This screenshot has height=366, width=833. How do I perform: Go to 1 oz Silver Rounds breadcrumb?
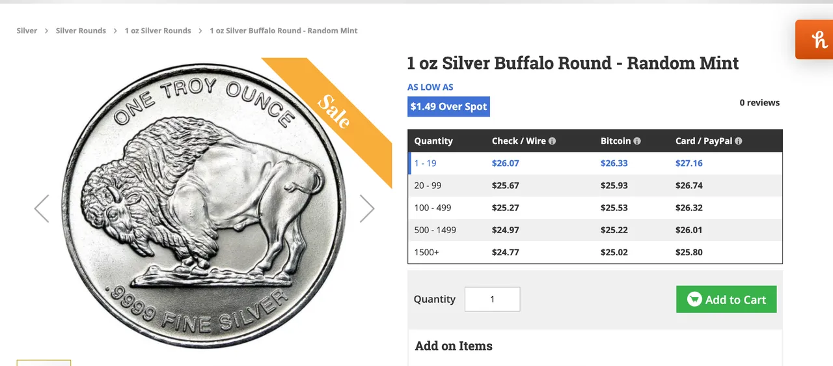pyautogui.click(x=158, y=31)
